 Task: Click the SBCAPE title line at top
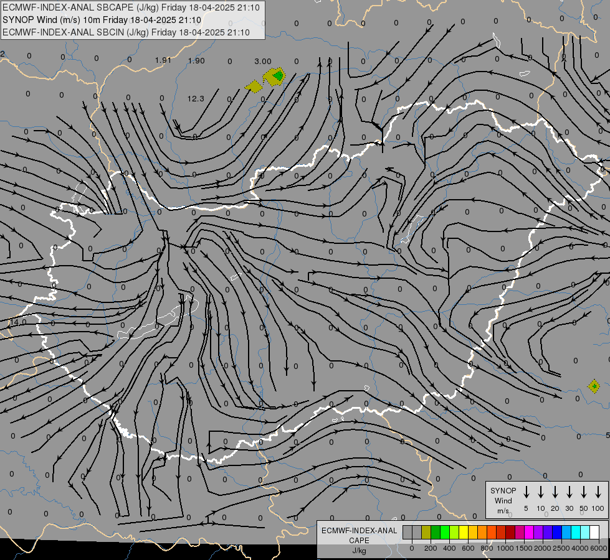coord(131,7)
